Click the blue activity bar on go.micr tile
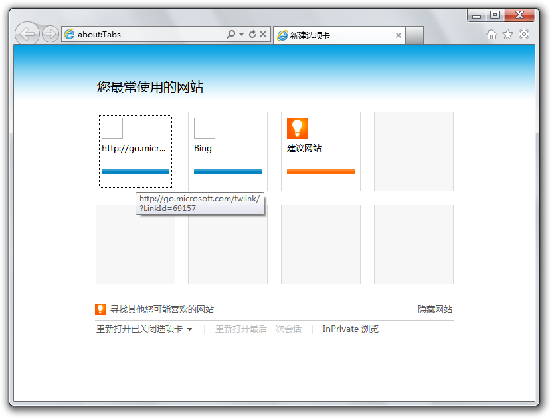 (x=136, y=171)
